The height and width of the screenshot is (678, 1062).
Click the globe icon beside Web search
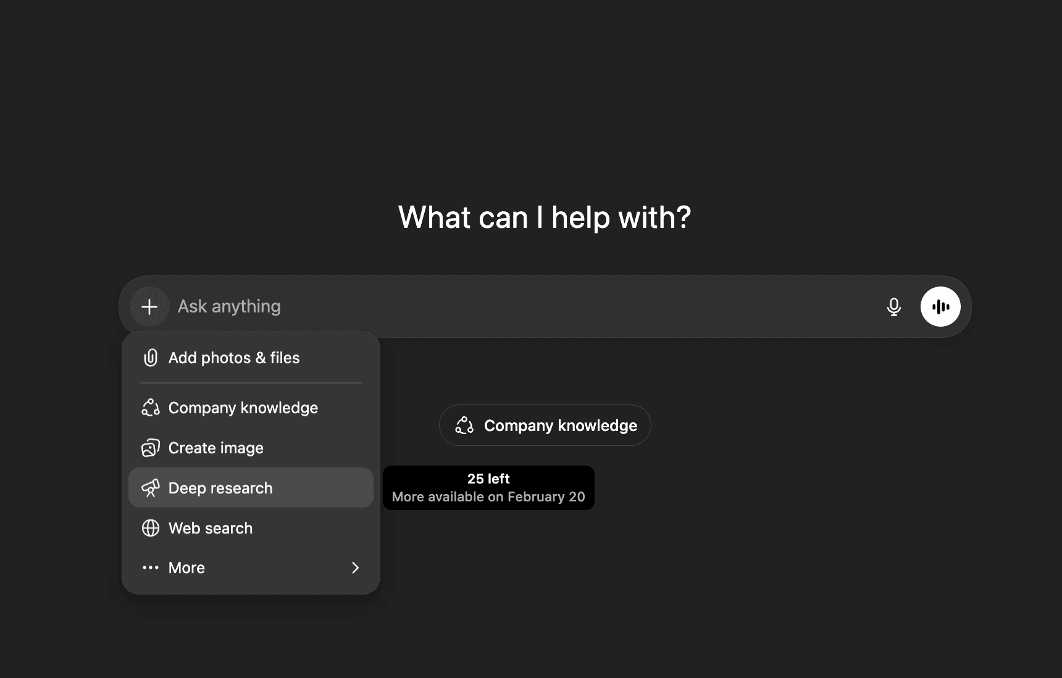click(x=151, y=529)
